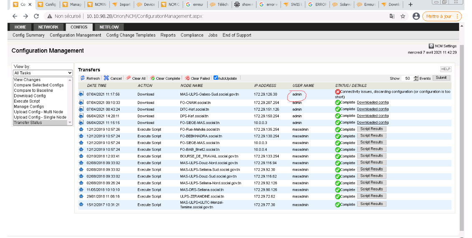
Task: Click the Clear Failed icon
Action: pyautogui.click(x=188, y=78)
